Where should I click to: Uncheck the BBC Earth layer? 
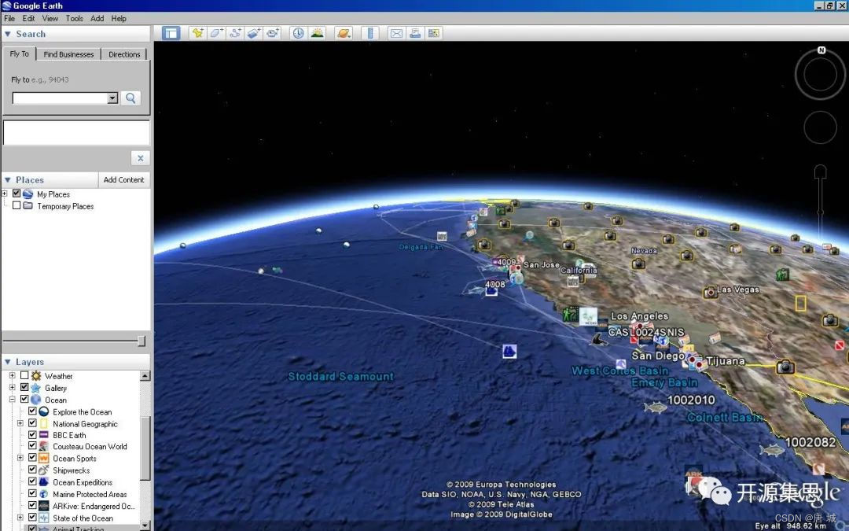pyautogui.click(x=32, y=434)
